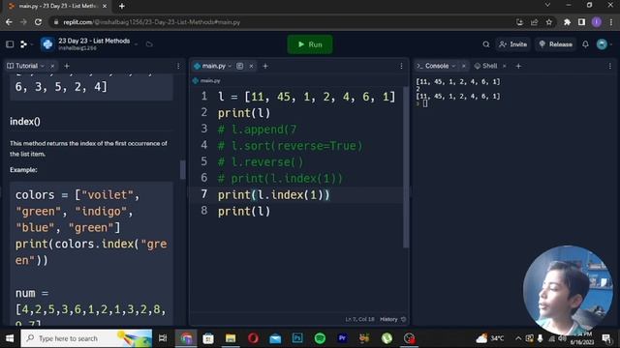Open Tutorial pane three-dot menu
This screenshot has height=348, width=620.
(x=178, y=66)
